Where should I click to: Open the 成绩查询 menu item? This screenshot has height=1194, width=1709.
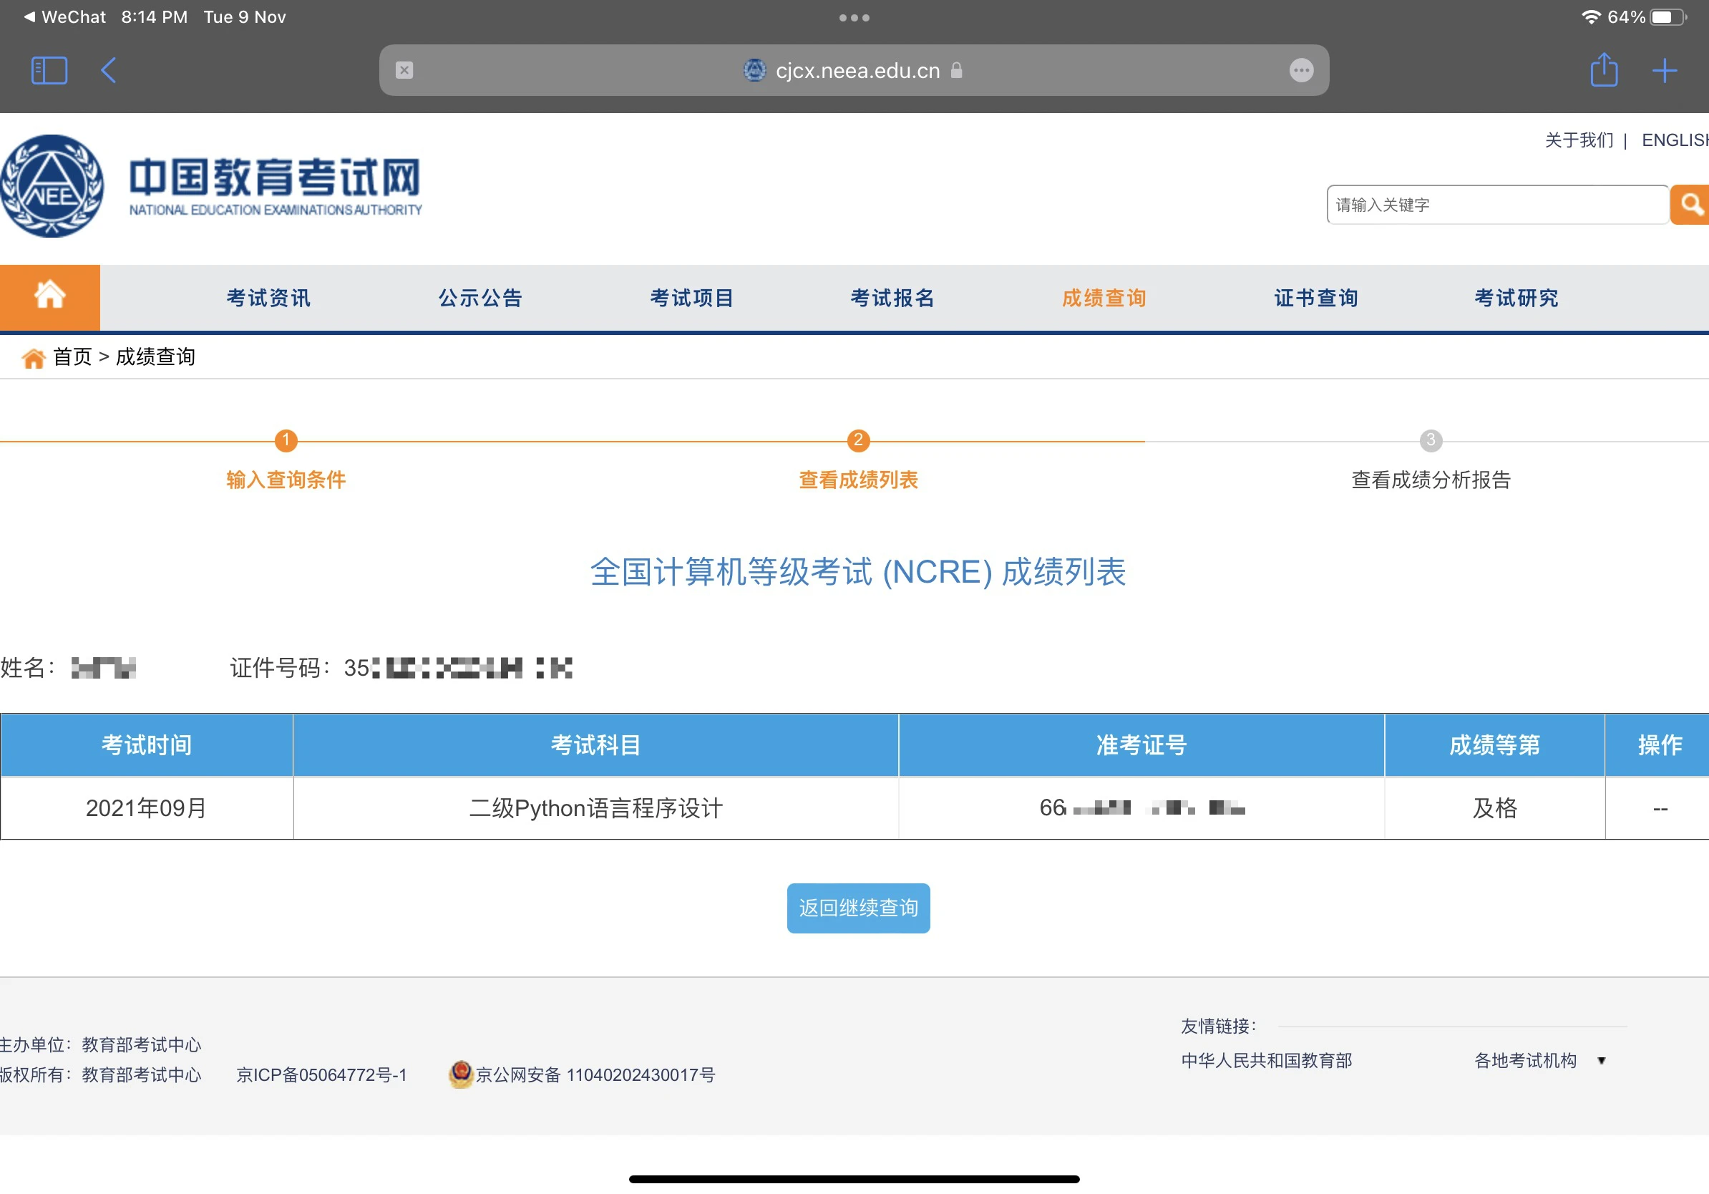[x=1103, y=298]
